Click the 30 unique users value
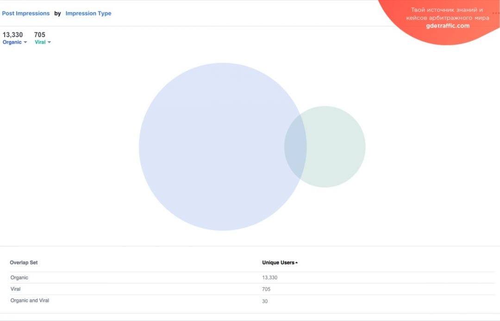The height and width of the screenshot is (321, 500). point(265,301)
